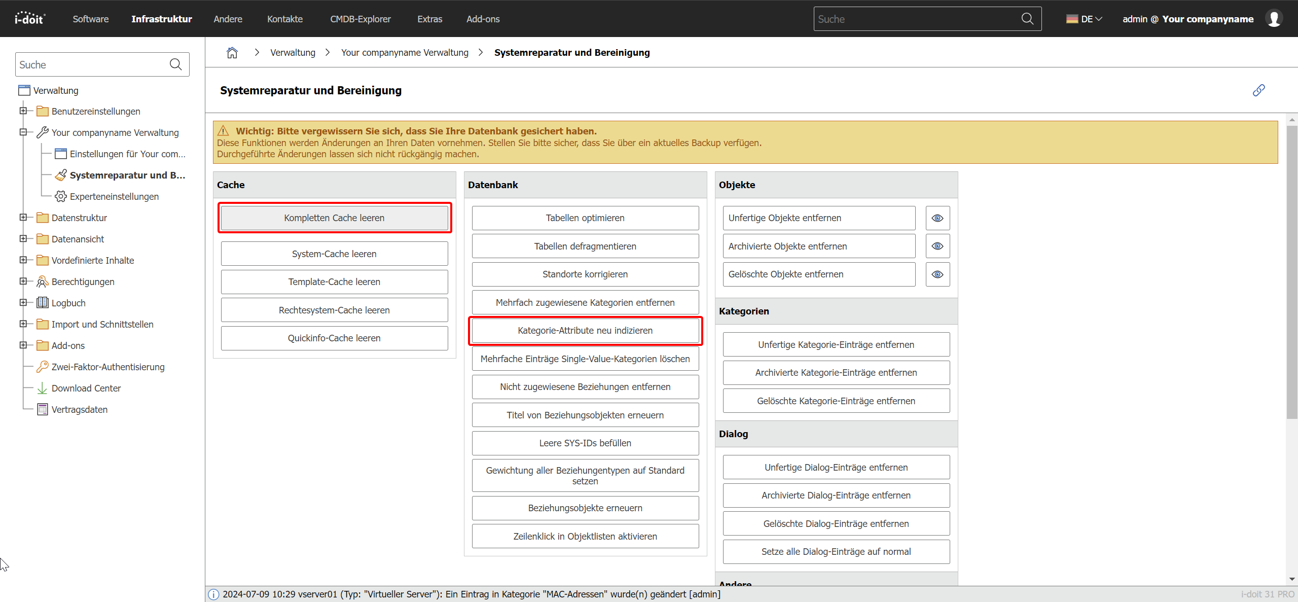
Task: Expand the Benutzereinstellungen tree node
Action: point(23,111)
